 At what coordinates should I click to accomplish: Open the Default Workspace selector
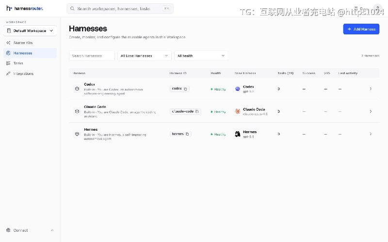coord(30,30)
